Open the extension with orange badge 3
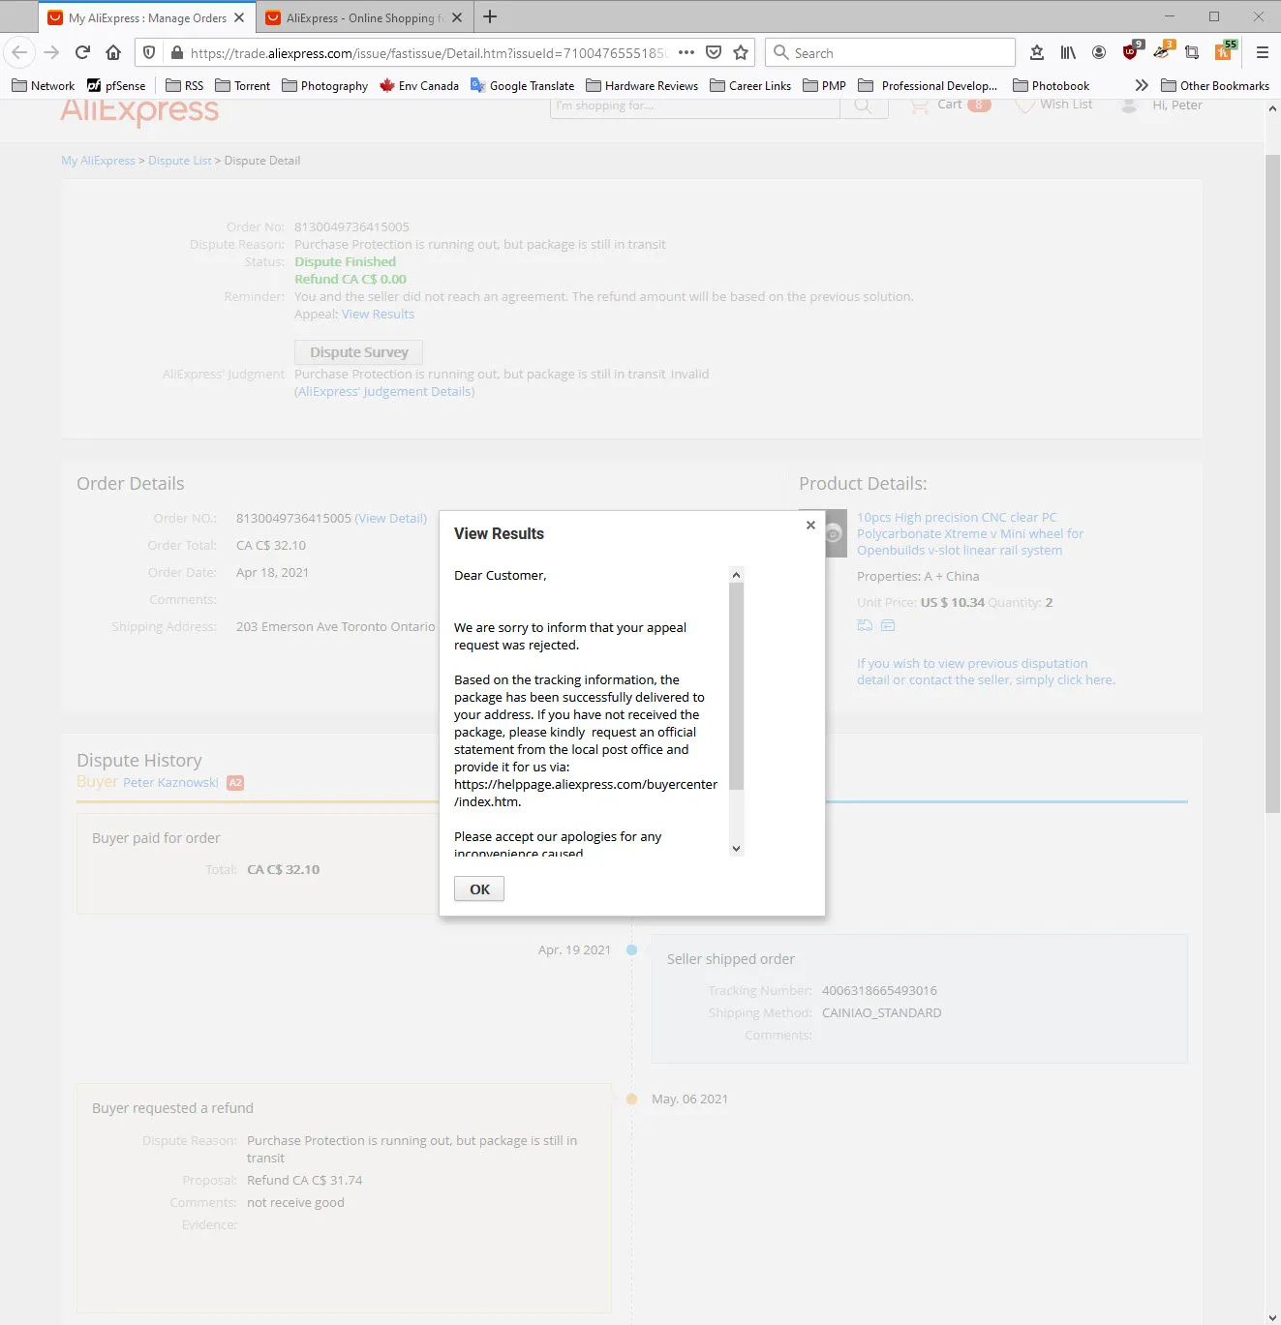 click(x=1163, y=51)
